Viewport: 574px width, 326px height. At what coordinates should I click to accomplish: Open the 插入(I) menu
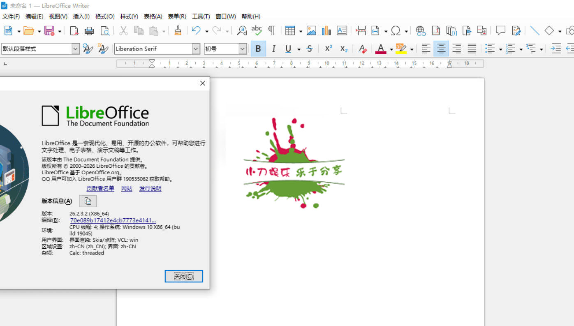[81, 16]
